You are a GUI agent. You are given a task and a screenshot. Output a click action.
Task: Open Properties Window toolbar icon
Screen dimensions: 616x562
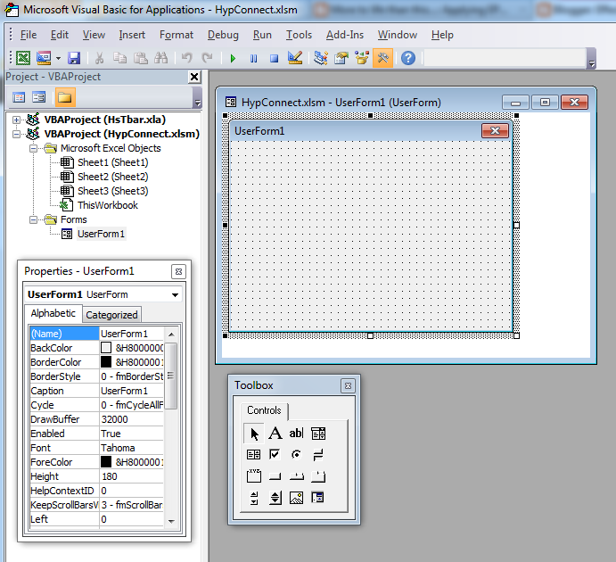(341, 58)
